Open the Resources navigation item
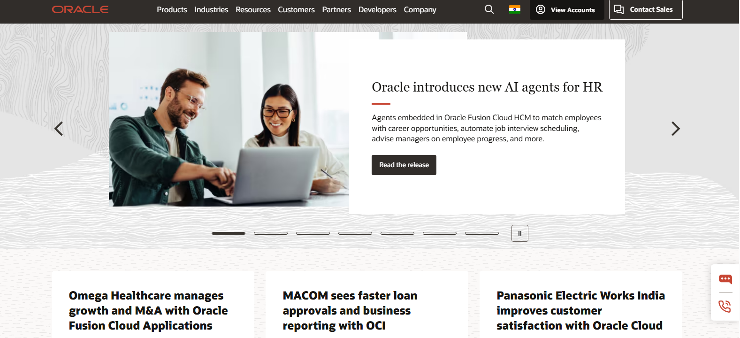This screenshot has width=740, height=338. tap(253, 9)
